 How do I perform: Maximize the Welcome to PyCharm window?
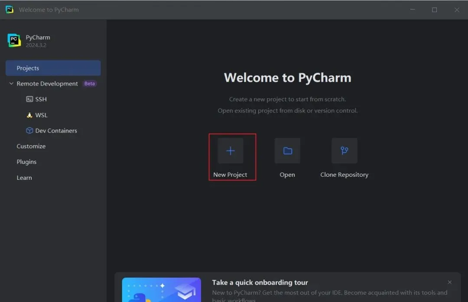(x=435, y=10)
